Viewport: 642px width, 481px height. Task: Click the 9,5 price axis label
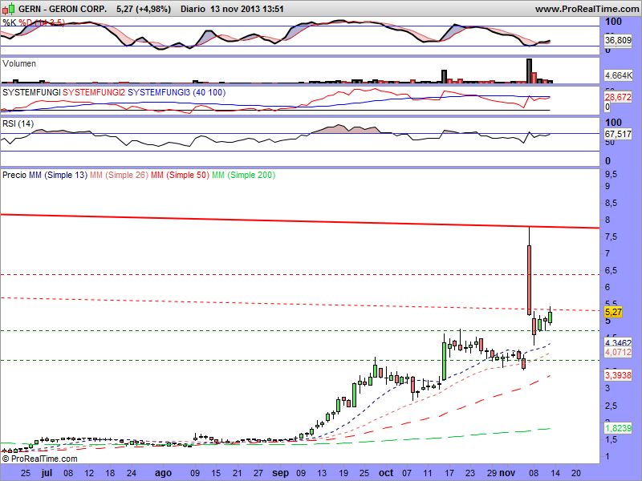pos(611,175)
